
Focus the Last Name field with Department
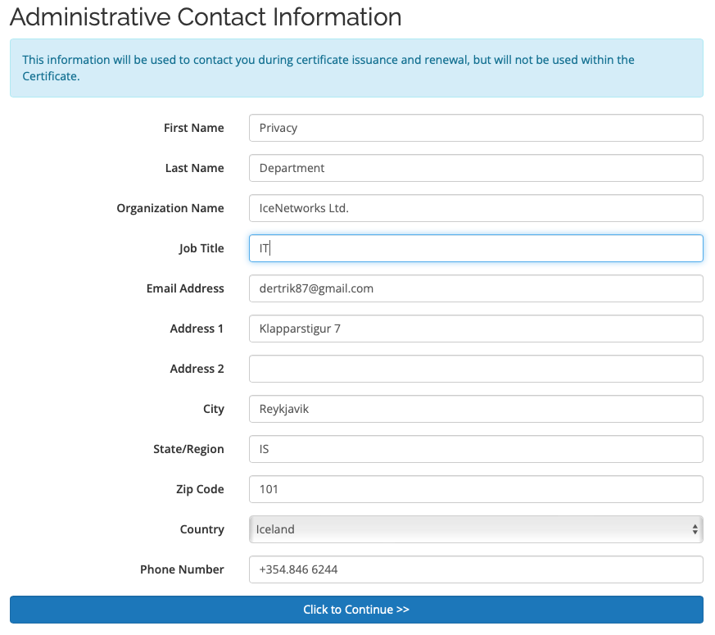pos(475,168)
